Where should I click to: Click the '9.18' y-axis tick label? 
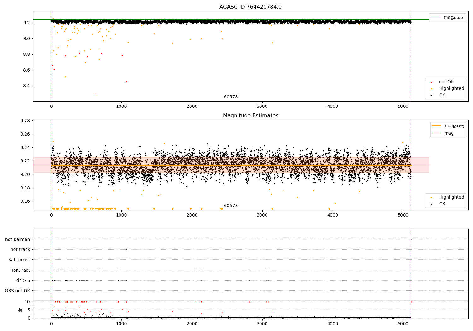25,188
